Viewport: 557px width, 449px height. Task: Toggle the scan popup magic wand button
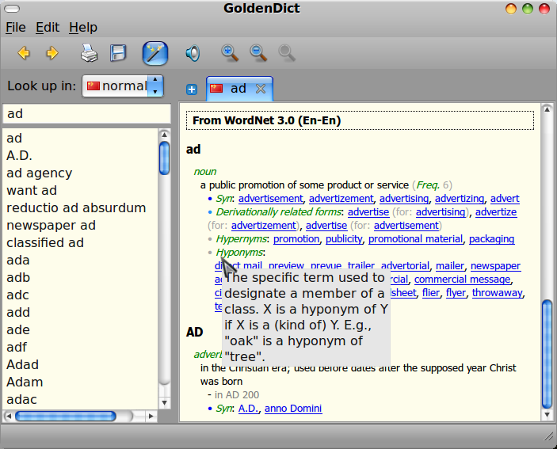(155, 53)
